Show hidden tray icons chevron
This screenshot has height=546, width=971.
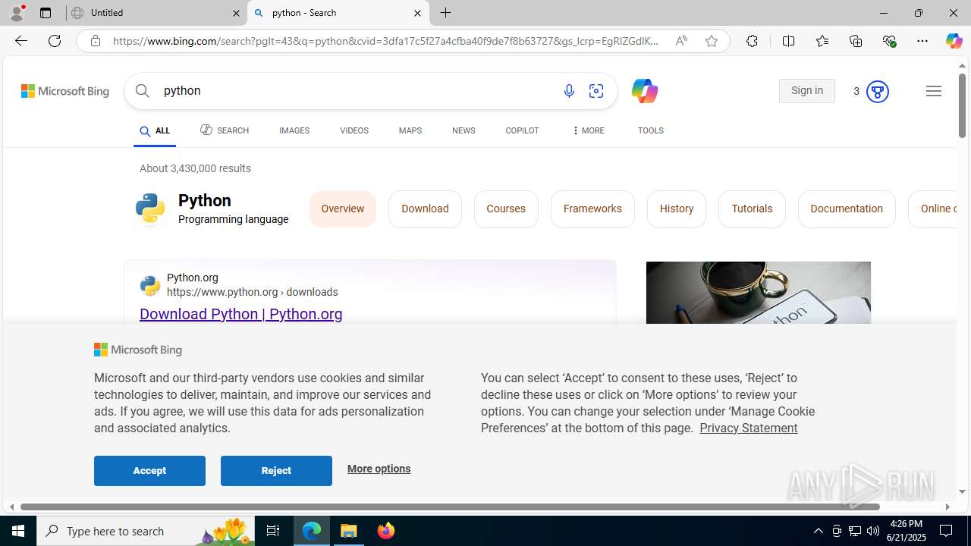click(x=818, y=531)
